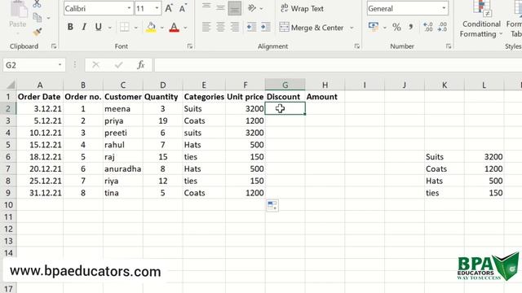Viewport: 522px width, 293px height.
Task: Click the Percent Style icon
Action: tap(396, 27)
